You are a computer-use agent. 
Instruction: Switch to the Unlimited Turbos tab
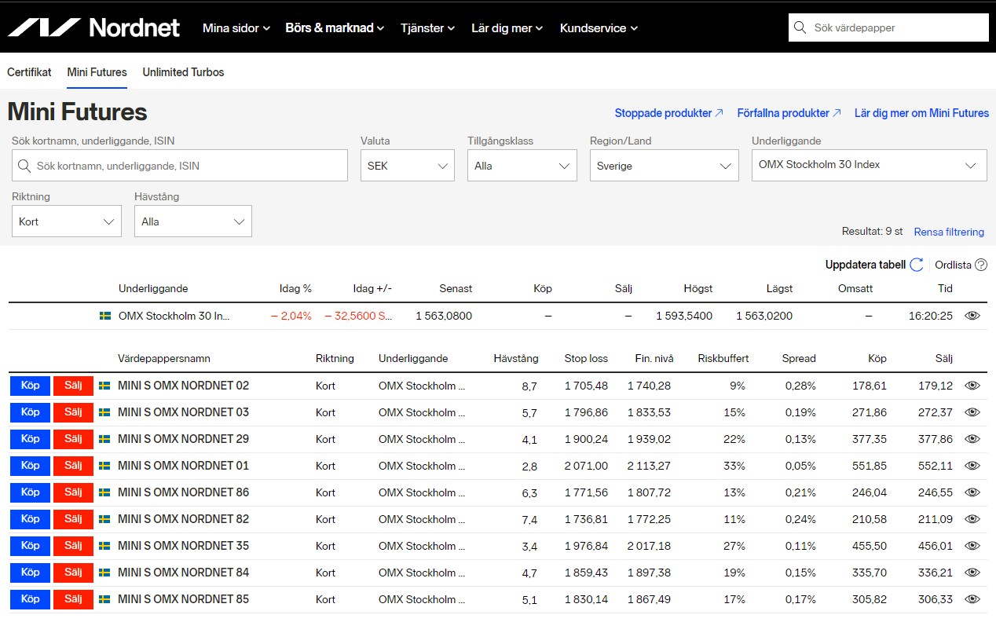pos(183,72)
